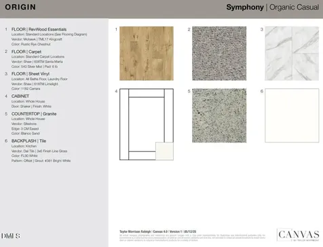Click Door: Shaker | Finish: White
323x247 pixels.
point(31,107)
